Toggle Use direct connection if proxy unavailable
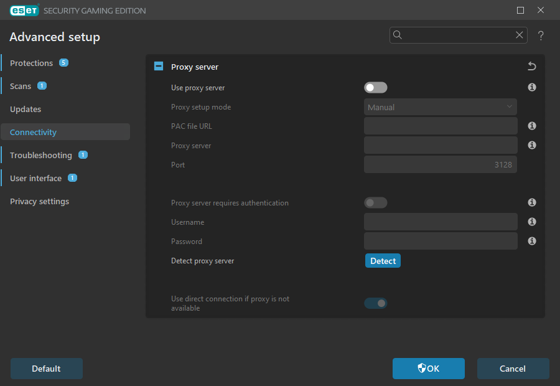This screenshot has width=560, height=386. point(376,303)
